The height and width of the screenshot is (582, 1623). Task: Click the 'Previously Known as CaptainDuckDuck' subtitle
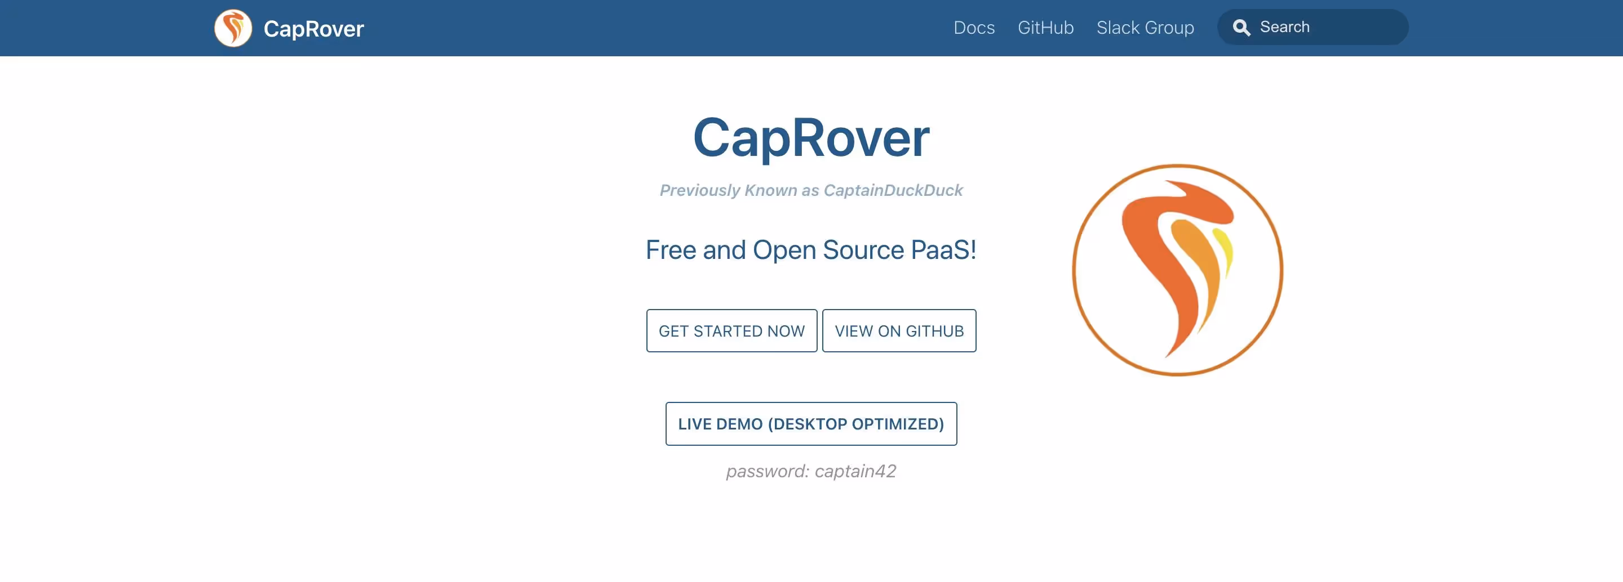point(812,189)
